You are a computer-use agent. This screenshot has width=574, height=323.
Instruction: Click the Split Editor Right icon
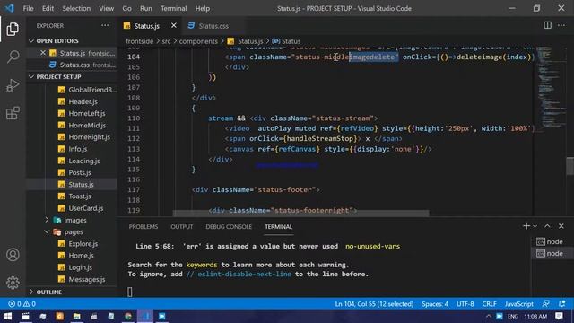tap(547, 25)
